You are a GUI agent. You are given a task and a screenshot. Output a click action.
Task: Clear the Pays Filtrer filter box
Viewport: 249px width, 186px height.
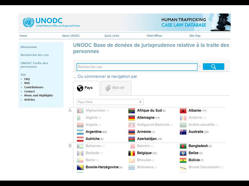[x=140, y=102]
